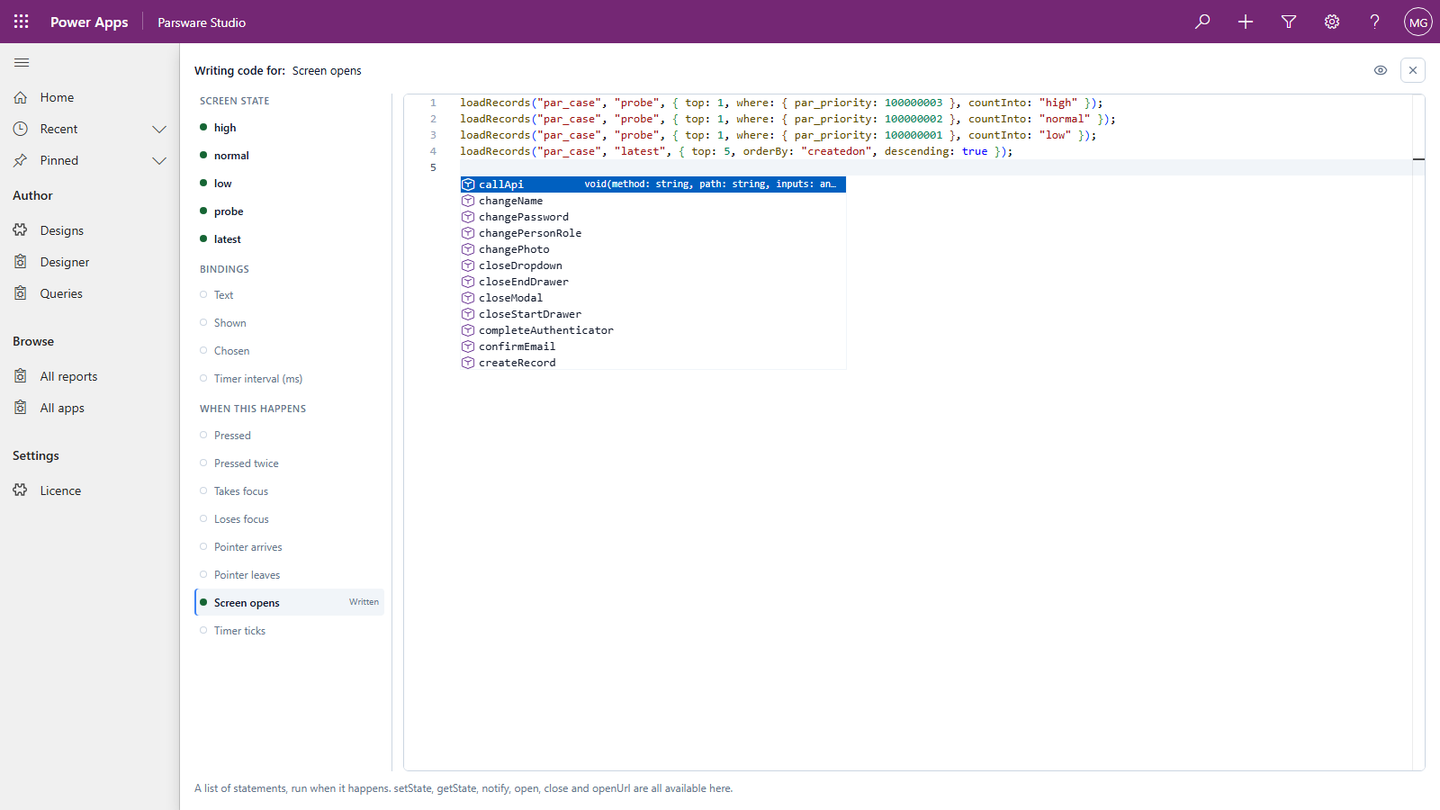
Task: Choose createRecord autocomplete suggestion
Action: tap(653, 363)
